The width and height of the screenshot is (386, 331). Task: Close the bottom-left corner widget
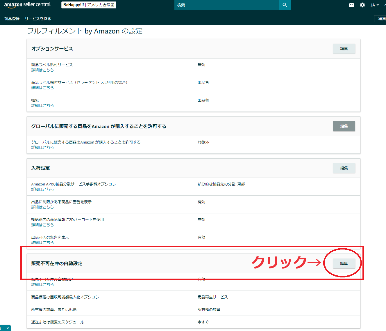(x=8, y=328)
